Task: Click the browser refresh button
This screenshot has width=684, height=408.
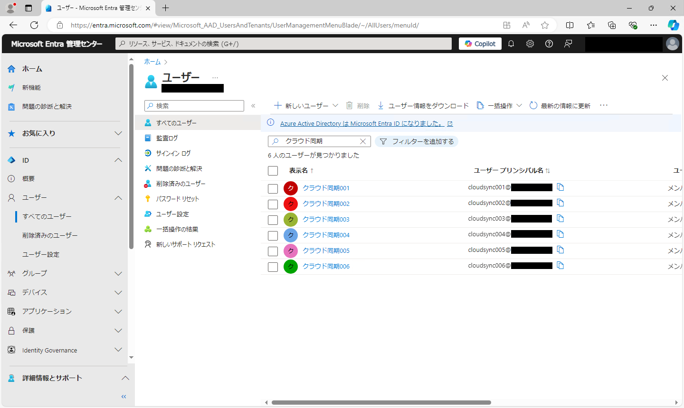Action: click(34, 25)
